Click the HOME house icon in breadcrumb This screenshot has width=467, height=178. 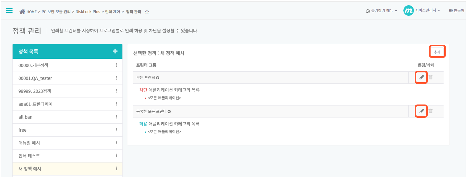[x=22, y=12]
